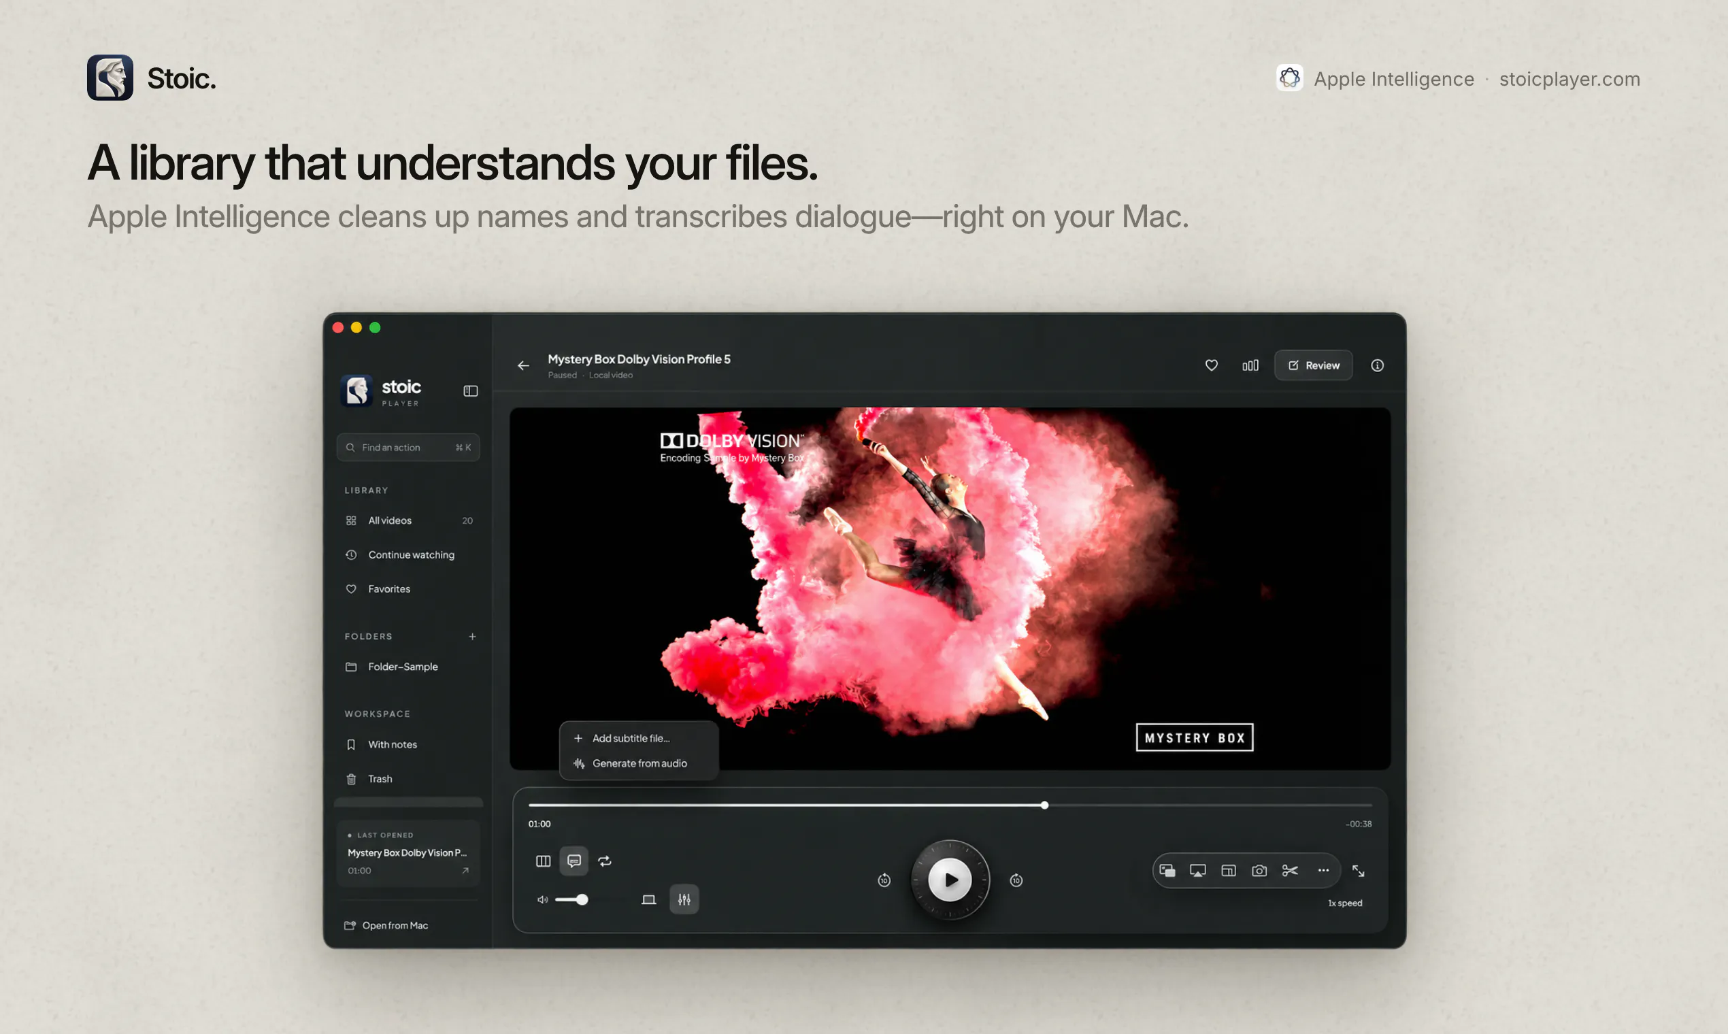Focus the Find an action search field
This screenshot has width=1728, height=1034.
pos(408,448)
